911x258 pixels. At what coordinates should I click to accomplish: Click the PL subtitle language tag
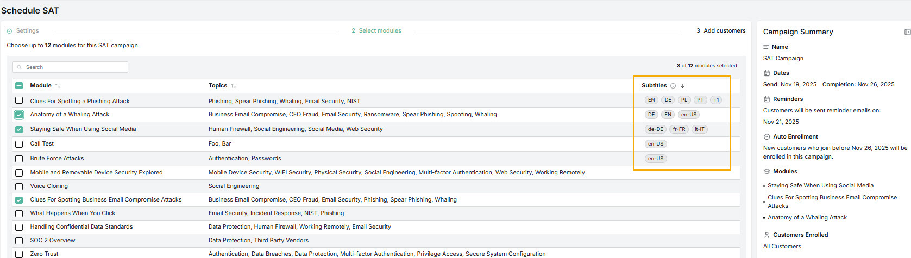tap(684, 100)
